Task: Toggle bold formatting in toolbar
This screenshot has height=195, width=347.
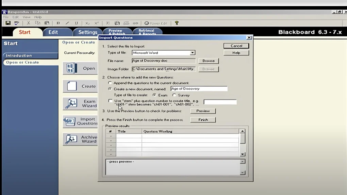Action: click(58, 23)
